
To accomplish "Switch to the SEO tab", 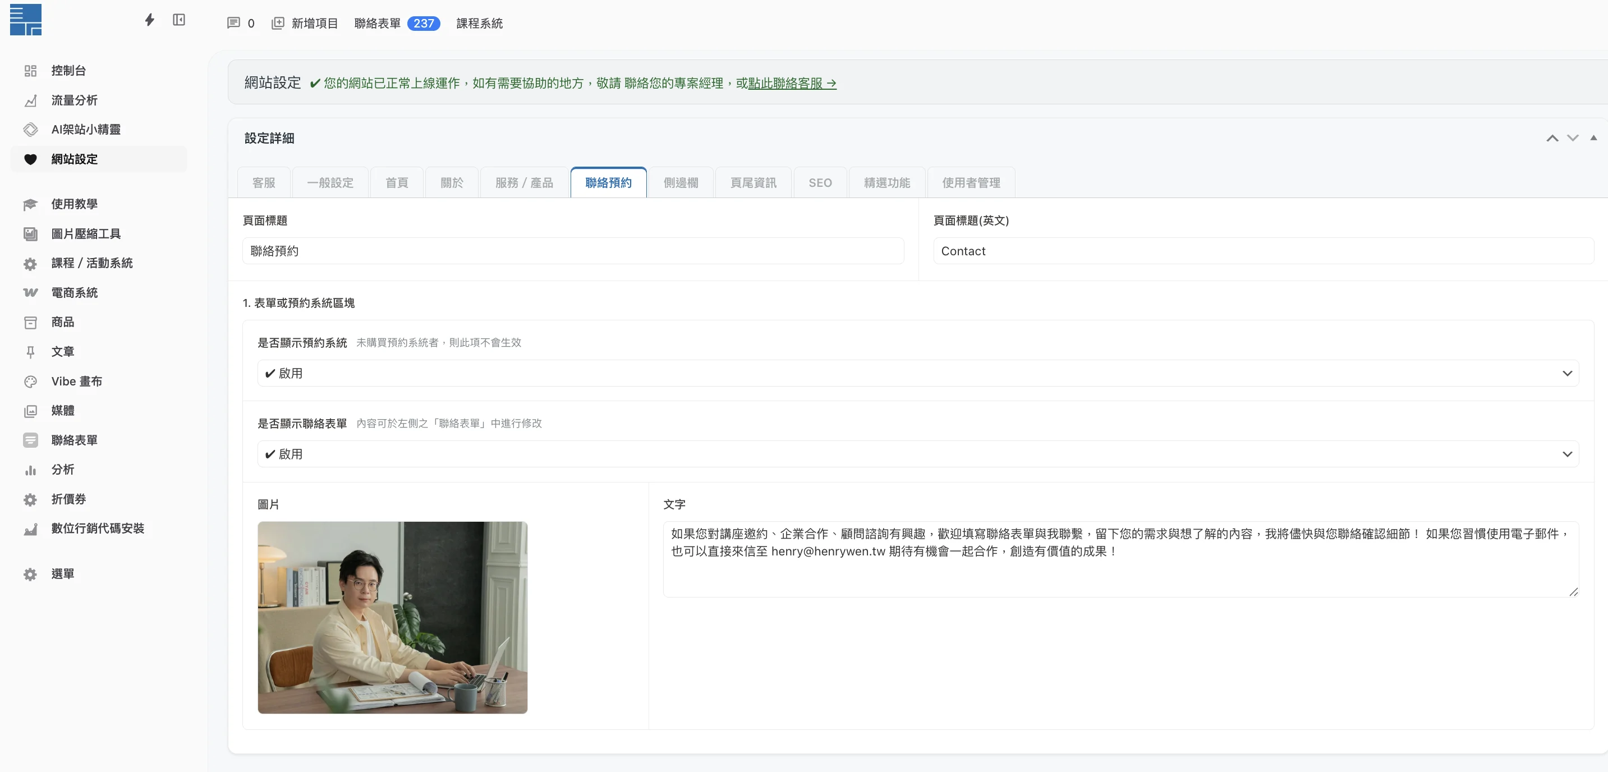I will point(820,182).
